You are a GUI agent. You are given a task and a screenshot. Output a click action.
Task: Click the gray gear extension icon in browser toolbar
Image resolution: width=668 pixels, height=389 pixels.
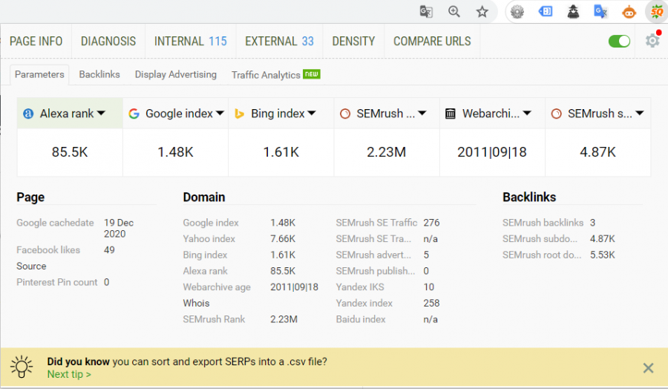click(517, 11)
